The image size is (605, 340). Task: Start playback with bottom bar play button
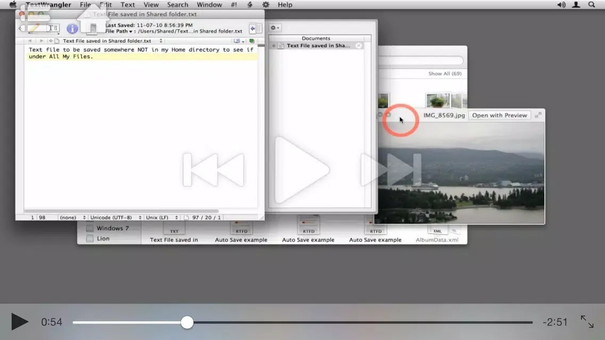pos(19,321)
